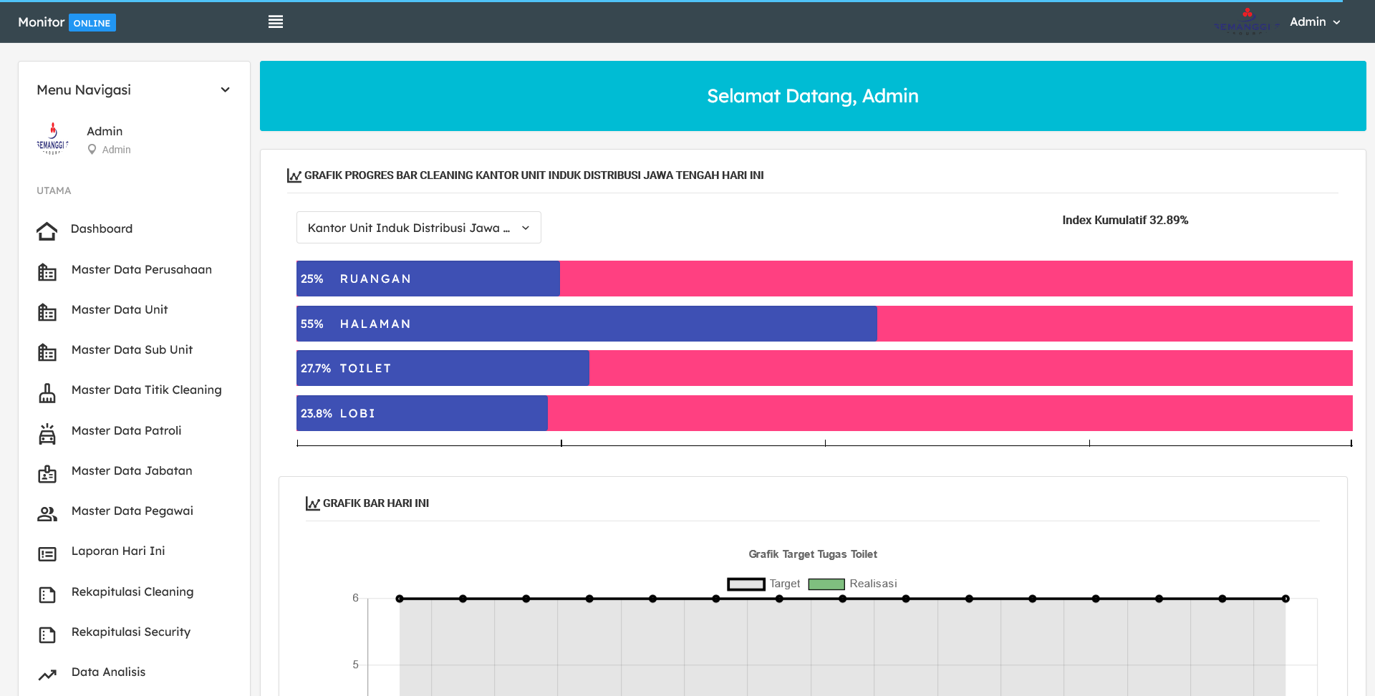
Task: Click the Master Data Pegawai people icon
Action: (47, 513)
